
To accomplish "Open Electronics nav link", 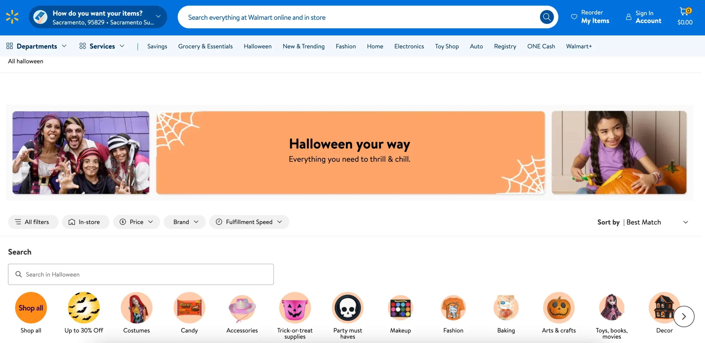I will click(409, 46).
